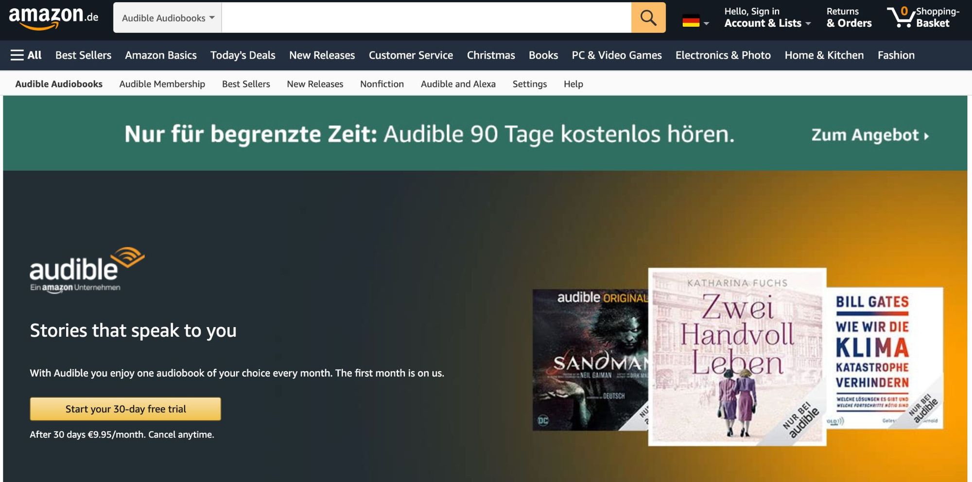The height and width of the screenshot is (482, 972).
Task: Open the Fashion category
Action: click(x=896, y=55)
